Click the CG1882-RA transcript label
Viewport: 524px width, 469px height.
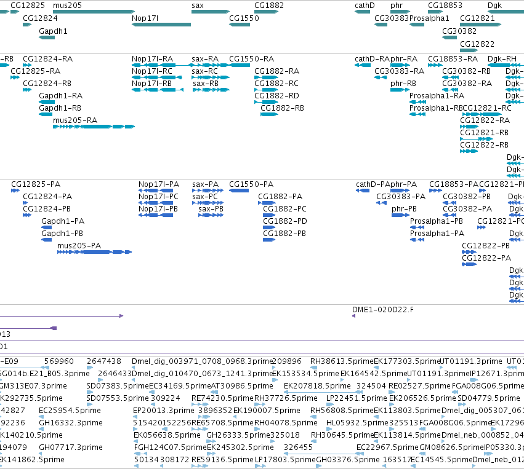tap(276, 71)
